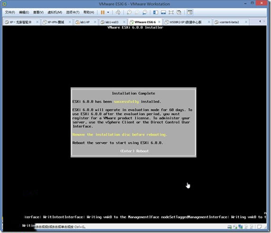Click the message log status bar icon

(x=260, y=227)
